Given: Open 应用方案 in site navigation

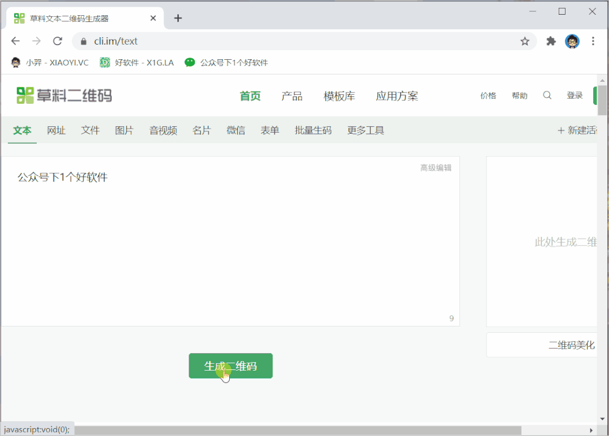Looking at the screenshot, I should (397, 96).
